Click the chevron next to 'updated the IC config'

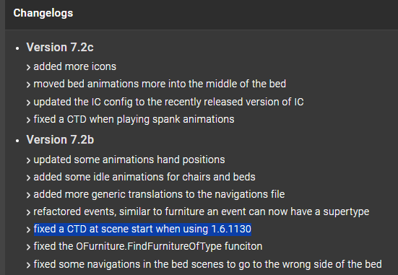point(28,102)
